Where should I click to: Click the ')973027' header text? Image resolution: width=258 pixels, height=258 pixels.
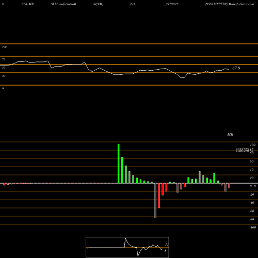(x=172, y=4)
